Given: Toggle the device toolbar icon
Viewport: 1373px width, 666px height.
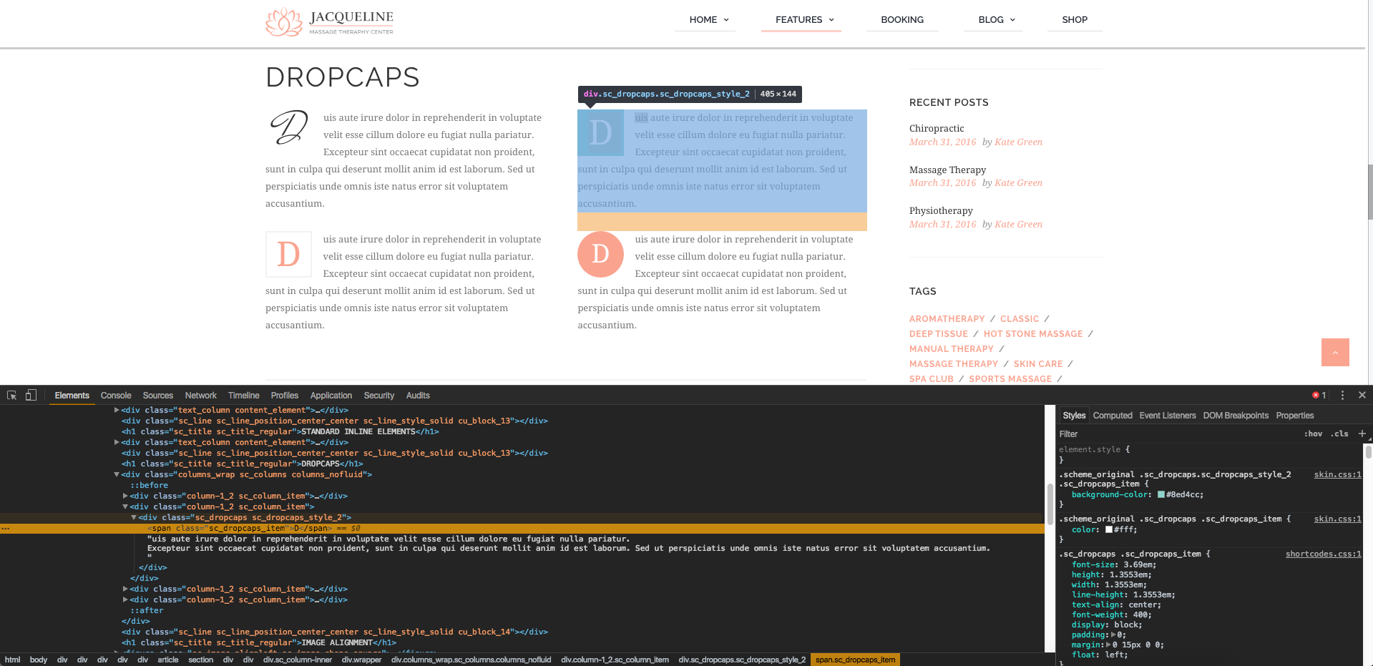Looking at the screenshot, I should [31, 396].
